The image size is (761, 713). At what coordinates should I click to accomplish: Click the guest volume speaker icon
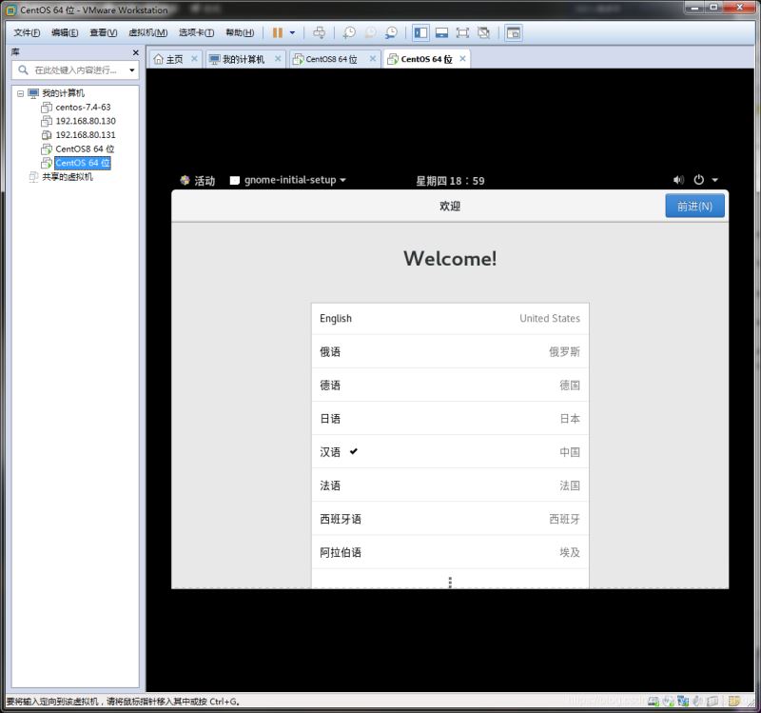(678, 180)
